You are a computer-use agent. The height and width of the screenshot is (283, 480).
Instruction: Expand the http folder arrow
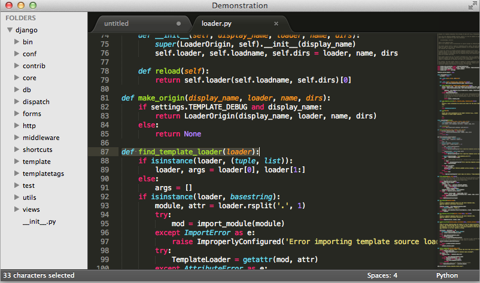[x=17, y=125]
